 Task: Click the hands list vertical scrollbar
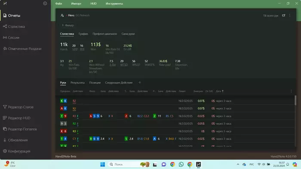tap(295, 100)
